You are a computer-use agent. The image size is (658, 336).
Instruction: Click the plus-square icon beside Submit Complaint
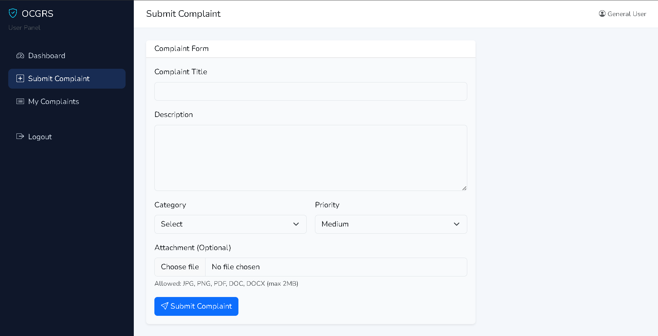(20, 78)
